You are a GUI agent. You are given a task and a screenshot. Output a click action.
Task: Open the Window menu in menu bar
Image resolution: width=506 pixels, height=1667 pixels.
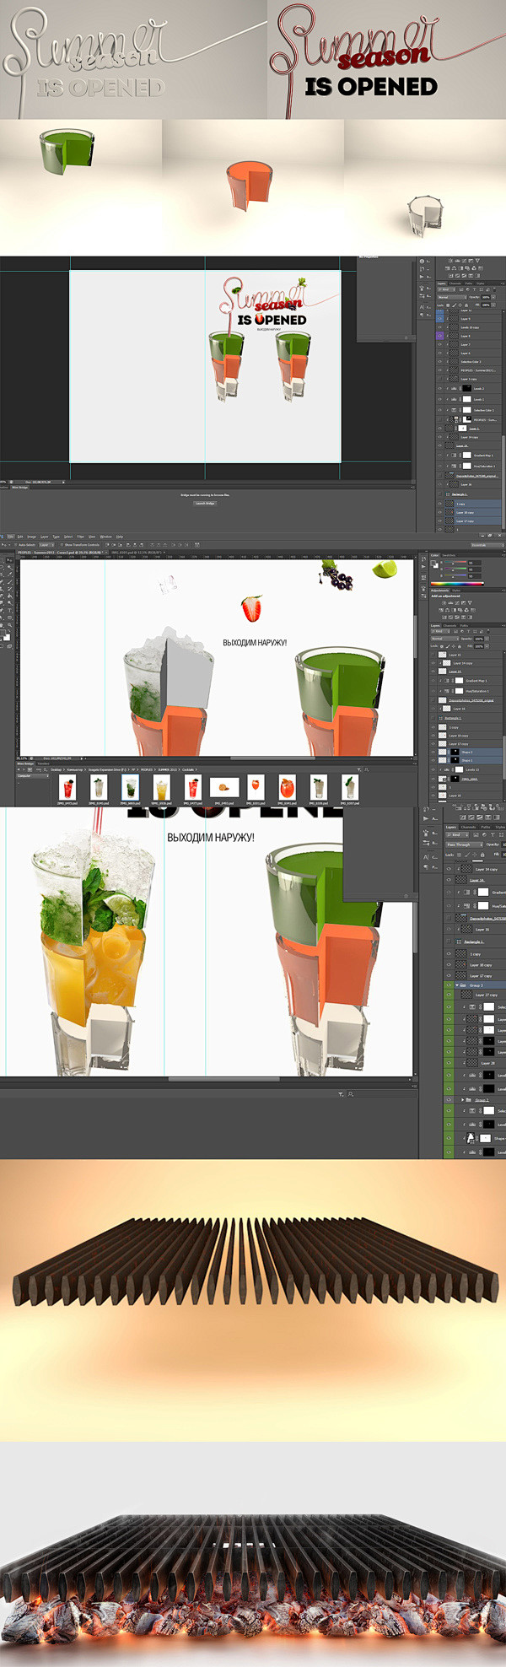(105, 537)
